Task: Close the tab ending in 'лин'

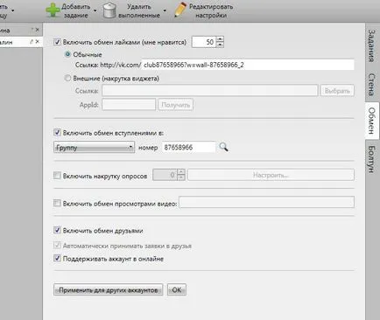Action: click(x=38, y=42)
